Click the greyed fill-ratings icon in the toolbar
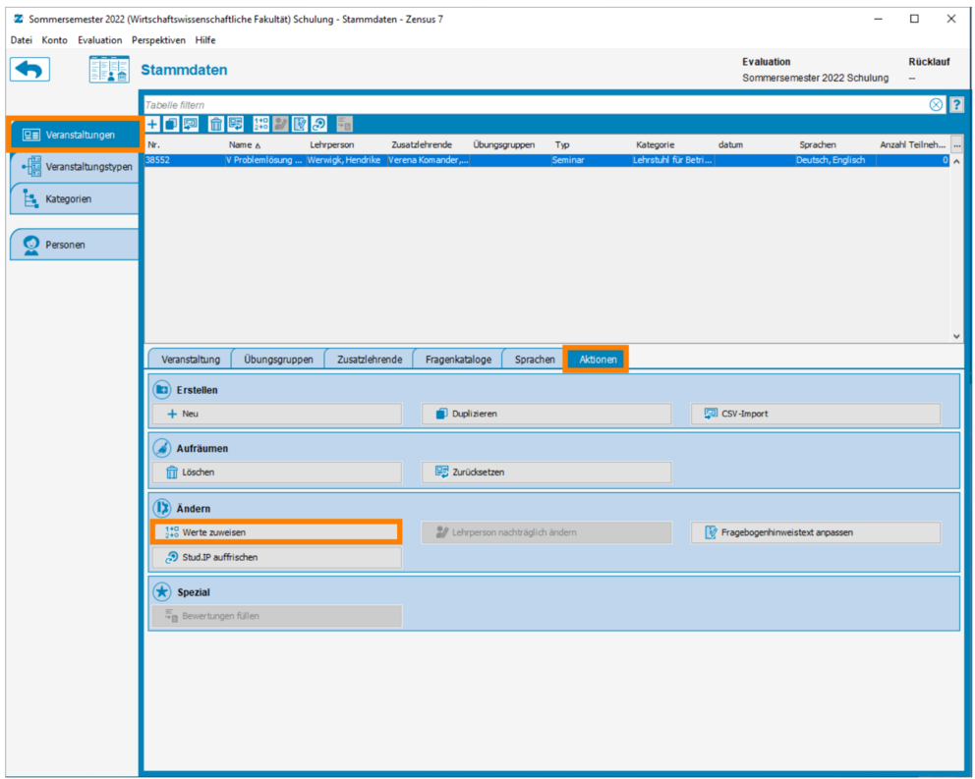This screenshot has width=975, height=779. click(344, 124)
